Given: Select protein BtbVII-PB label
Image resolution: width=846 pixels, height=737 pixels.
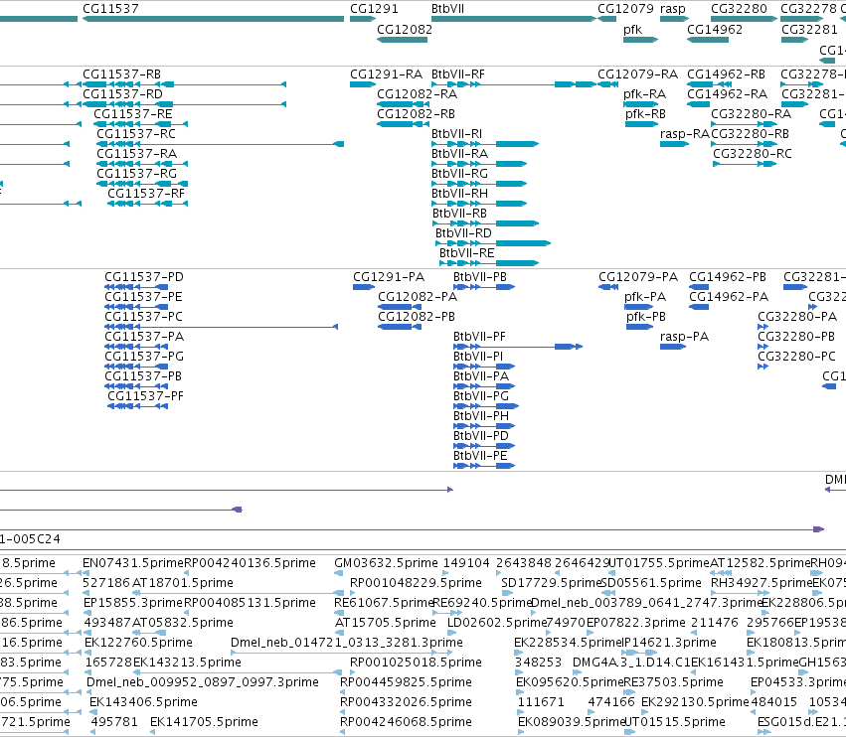Looking at the screenshot, I should (479, 277).
